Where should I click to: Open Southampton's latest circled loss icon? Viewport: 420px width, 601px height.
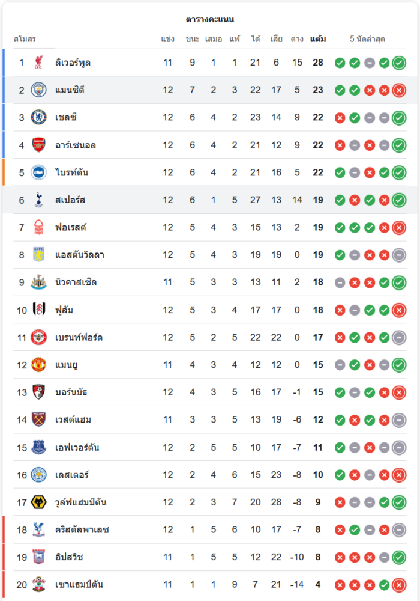(x=399, y=584)
